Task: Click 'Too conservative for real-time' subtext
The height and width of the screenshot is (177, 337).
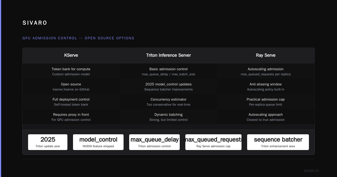Action: (168, 105)
